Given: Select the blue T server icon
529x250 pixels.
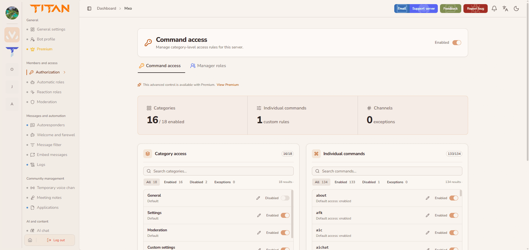Looking at the screenshot, I should click(12, 52).
